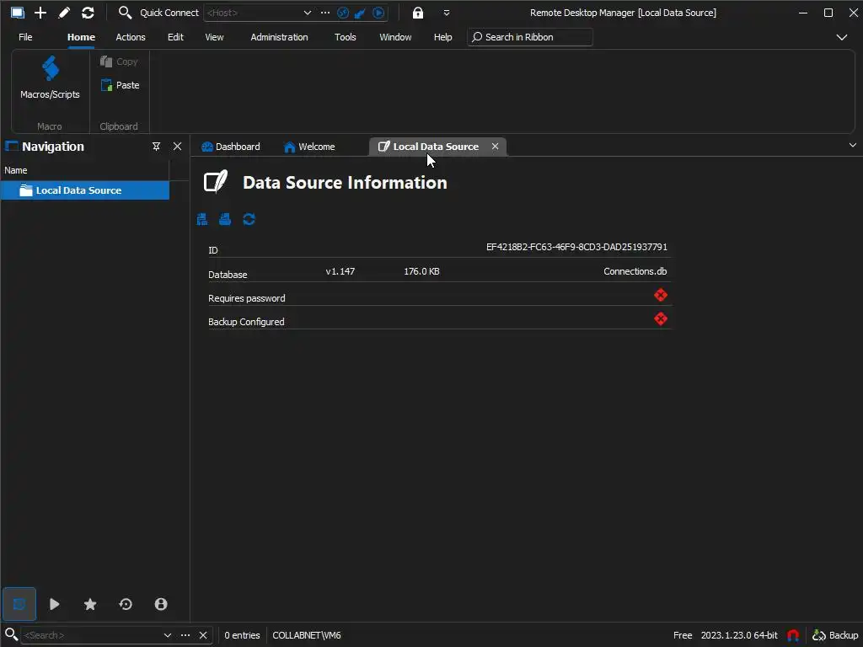The width and height of the screenshot is (863, 647).
Task: Open the Window ribbon tab
Action: (395, 37)
